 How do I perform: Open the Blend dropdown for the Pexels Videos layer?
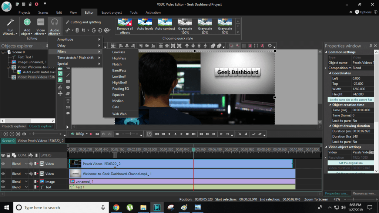tap(26, 164)
